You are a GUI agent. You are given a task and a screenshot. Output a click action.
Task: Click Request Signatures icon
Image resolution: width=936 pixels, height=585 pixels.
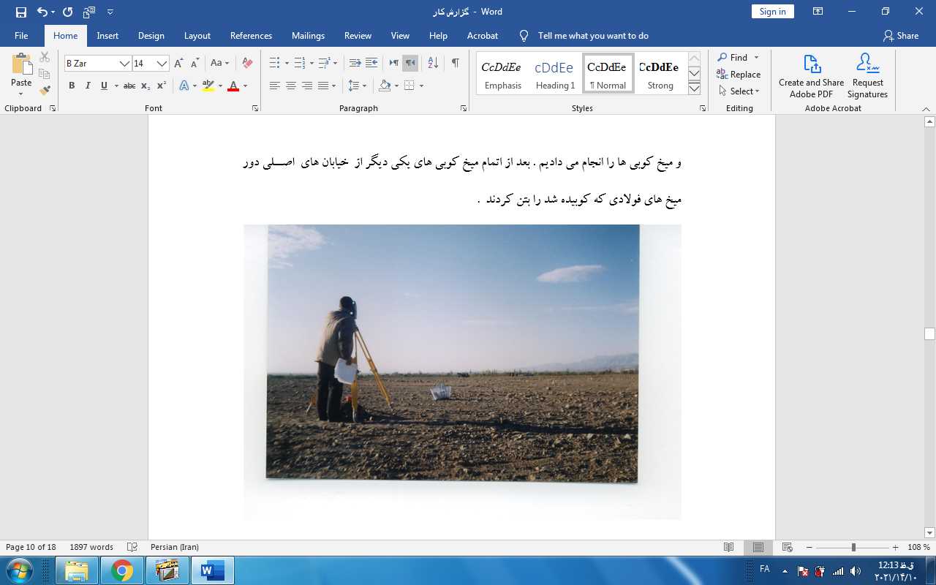click(x=867, y=75)
